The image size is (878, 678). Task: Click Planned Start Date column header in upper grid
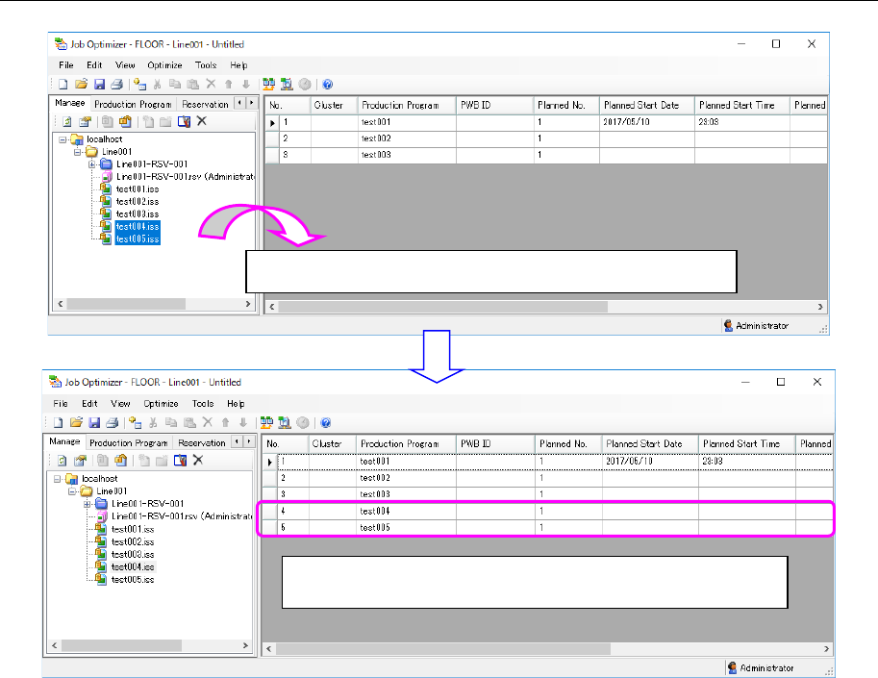pos(641,105)
